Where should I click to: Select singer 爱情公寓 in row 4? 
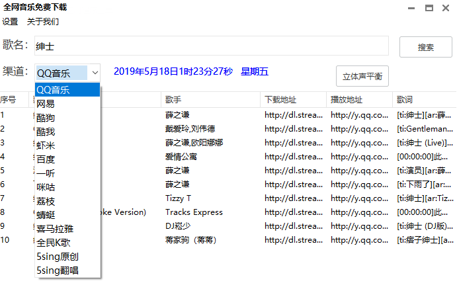181,157
